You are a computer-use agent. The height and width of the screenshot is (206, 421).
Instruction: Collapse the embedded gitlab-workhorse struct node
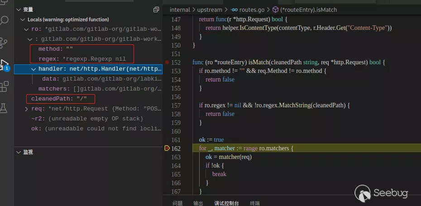(30, 39)
